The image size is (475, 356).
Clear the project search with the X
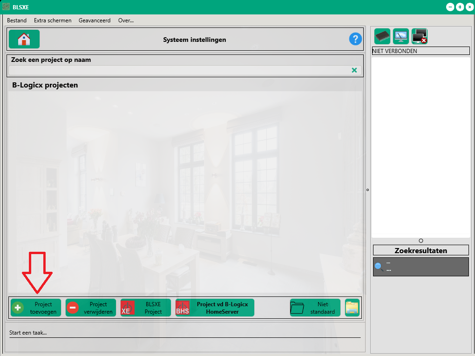[x=354, y=70]
